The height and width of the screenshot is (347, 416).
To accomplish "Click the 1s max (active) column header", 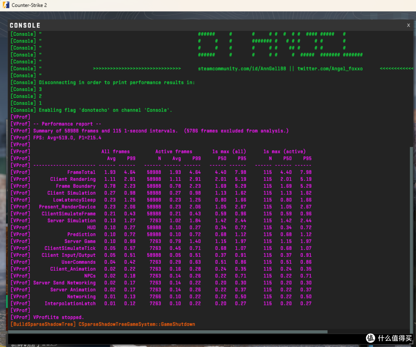I will (284, 152).
